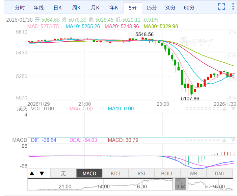Toggle fullscreen chart view icon

coord(221,7)
